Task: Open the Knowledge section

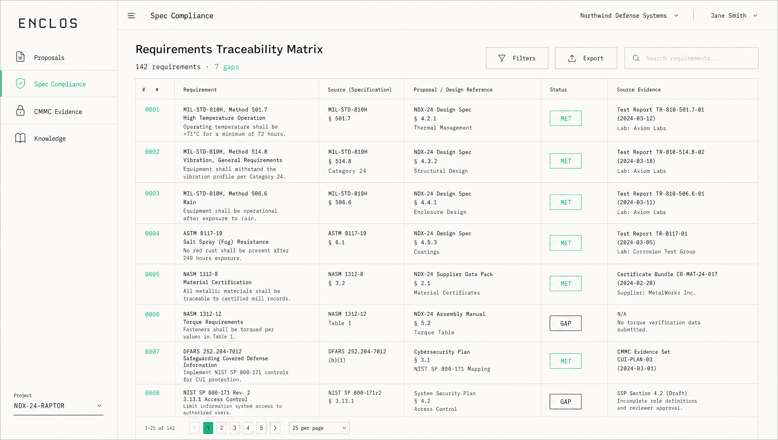Action: tap(59, 138)
